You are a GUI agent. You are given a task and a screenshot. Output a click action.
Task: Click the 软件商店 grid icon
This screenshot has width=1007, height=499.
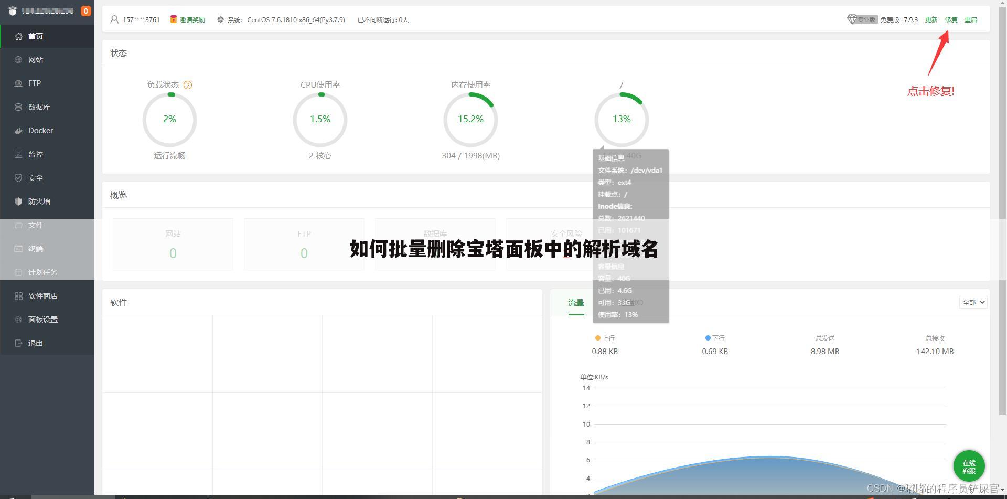tap(18, 296)
